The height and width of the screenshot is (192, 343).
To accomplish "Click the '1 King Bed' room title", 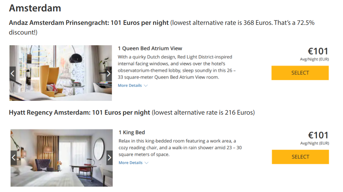I will (x=132, y=132).
